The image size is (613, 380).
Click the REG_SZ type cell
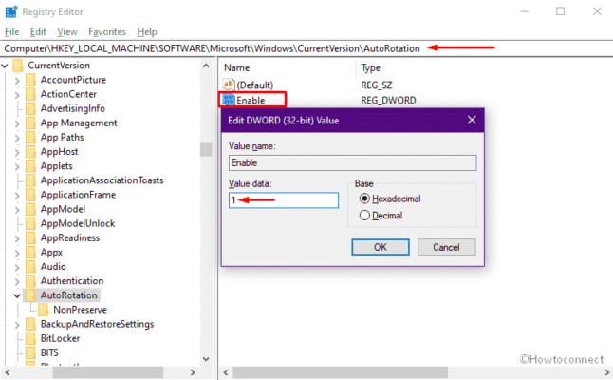(x=377, y=85)
